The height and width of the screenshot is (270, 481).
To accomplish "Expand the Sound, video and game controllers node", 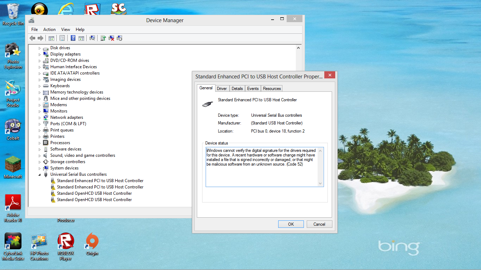I will pyautogui.click(x=40, y=155).
